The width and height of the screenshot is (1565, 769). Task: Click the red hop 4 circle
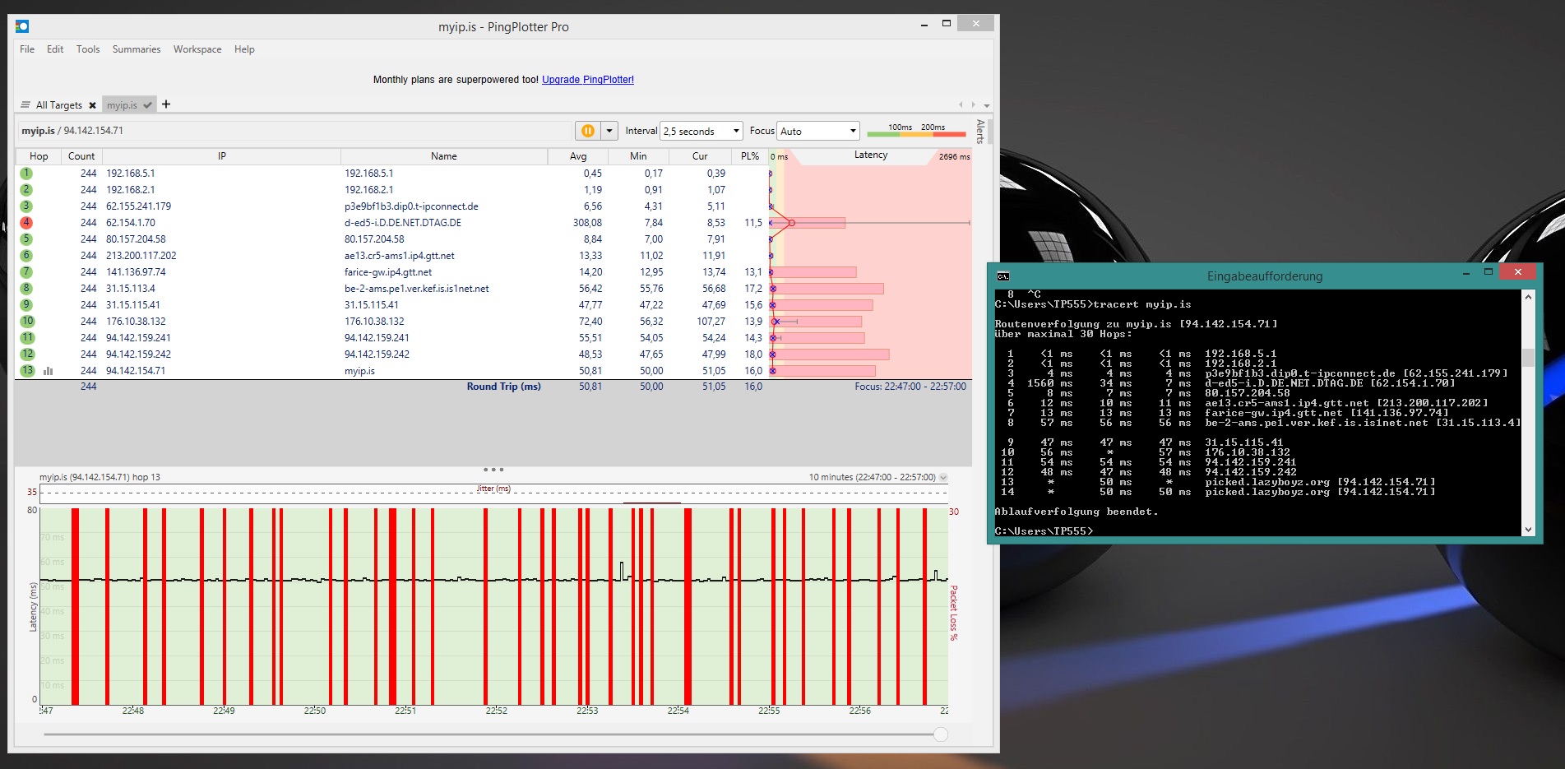click(x=26, y=223)
